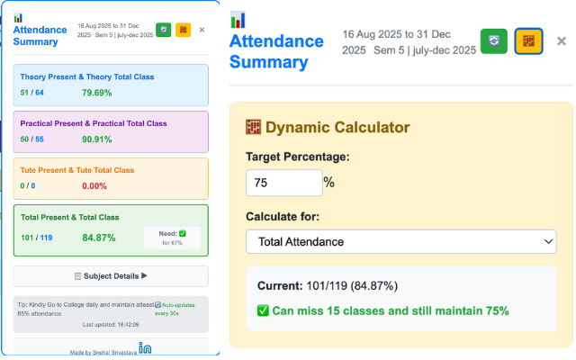This screenshot has height=360, width=576.
Task: Open the calculator from the small panel's yellow button
Action: [x=184, y=30]
